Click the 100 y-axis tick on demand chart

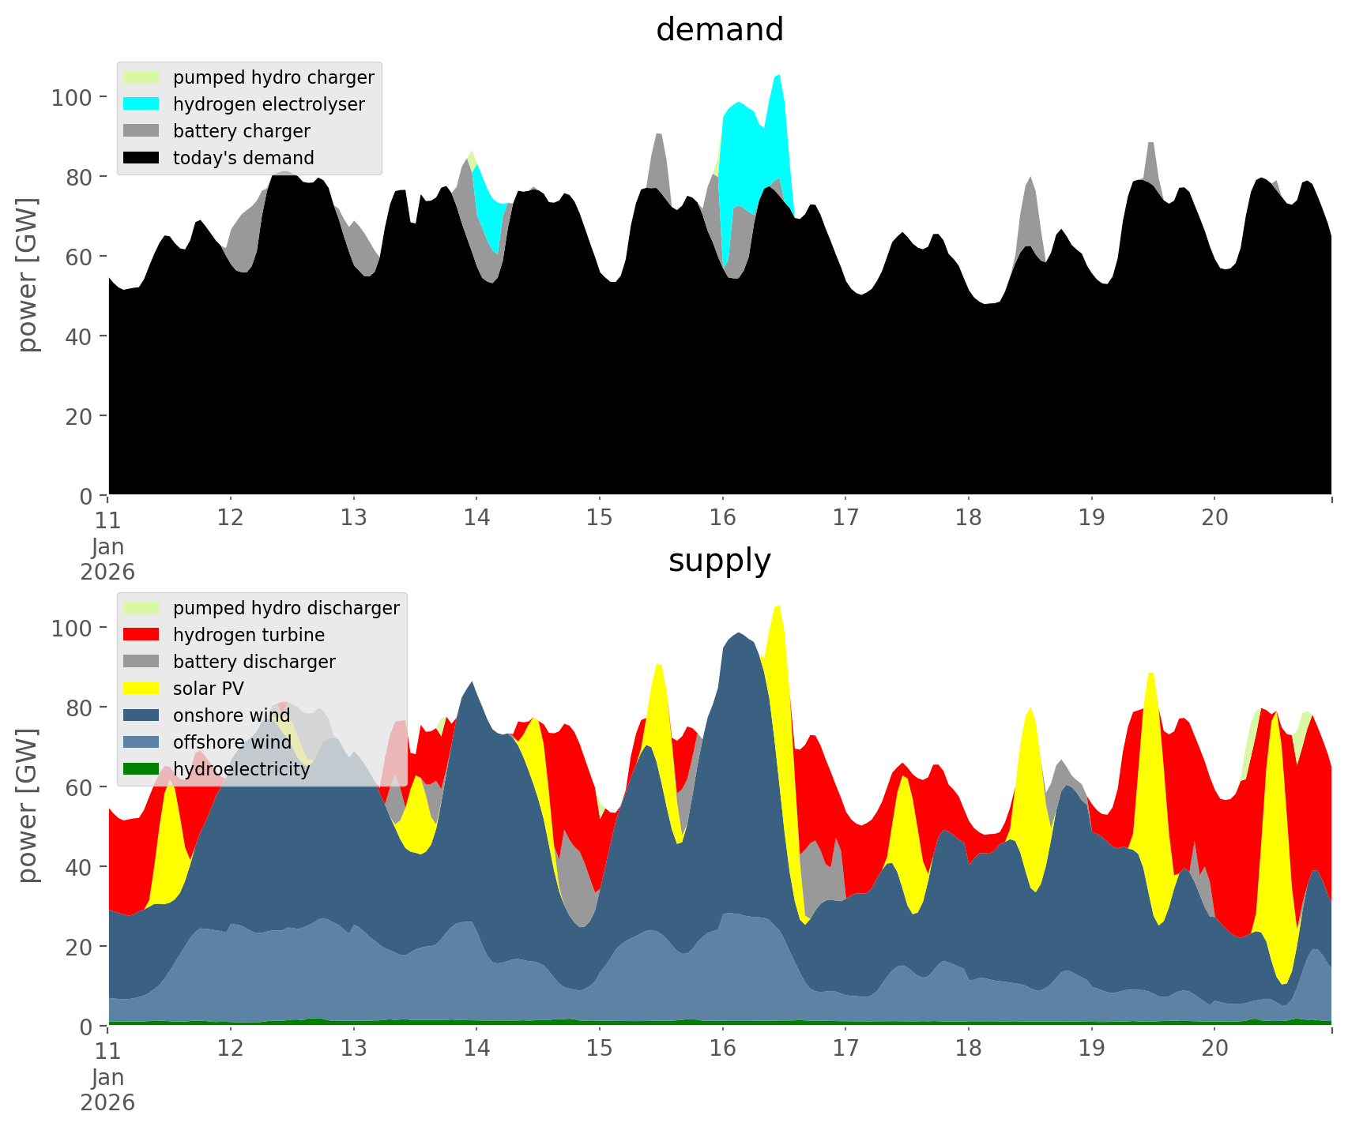pyautogui.click(x=72, y=98)
